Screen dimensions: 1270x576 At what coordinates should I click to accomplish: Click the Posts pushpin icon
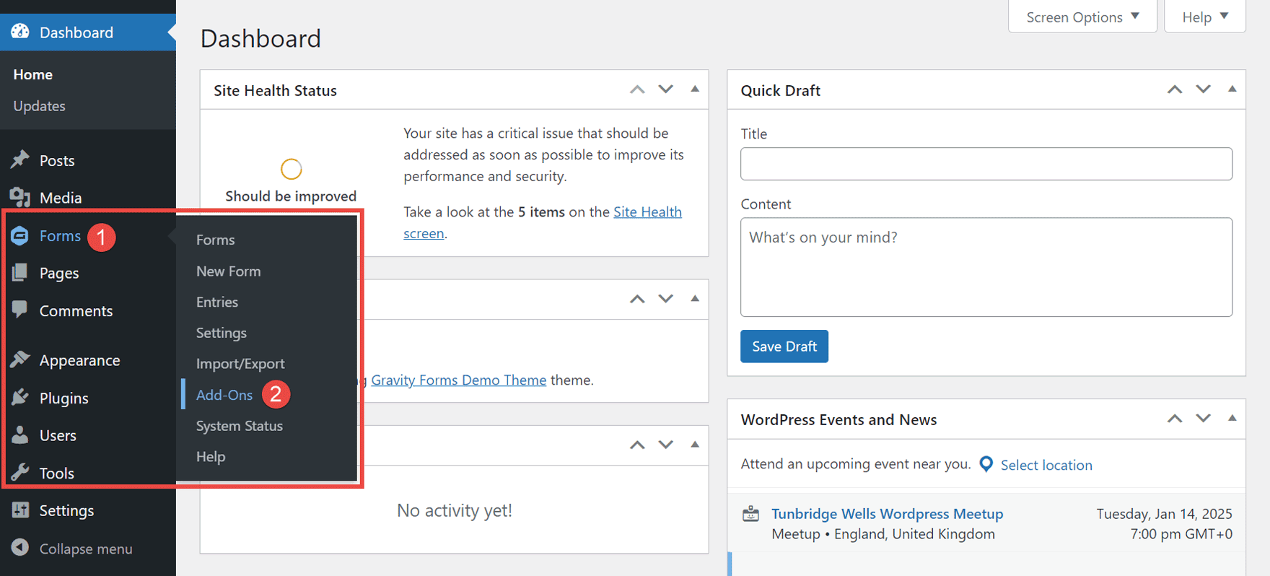click(x=20, y=160)
